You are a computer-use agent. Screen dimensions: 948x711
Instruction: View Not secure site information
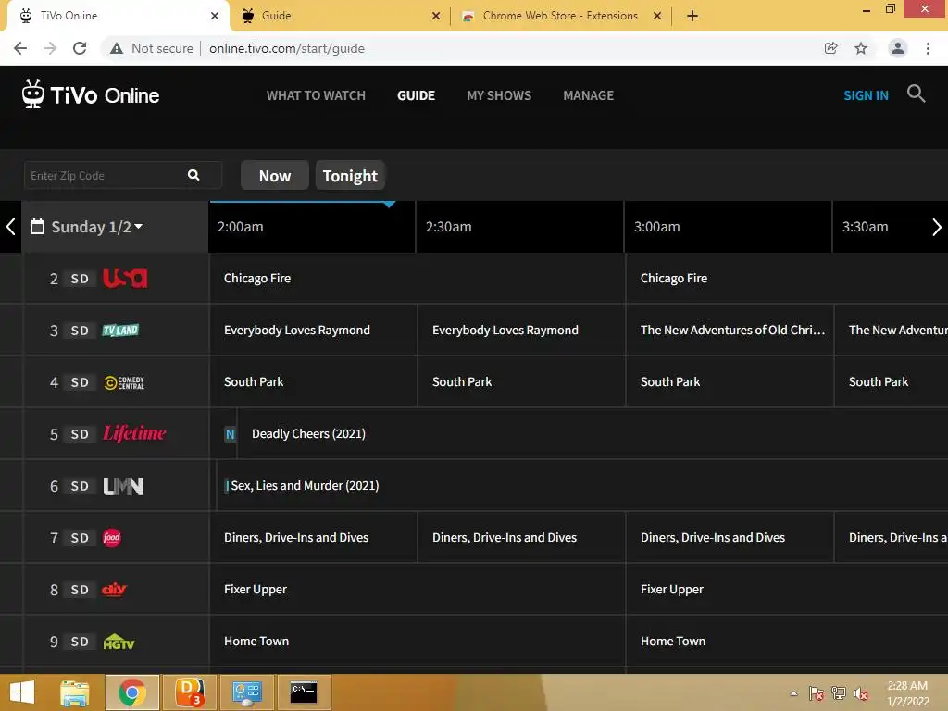pyautogui.click(x=151, y=48)
